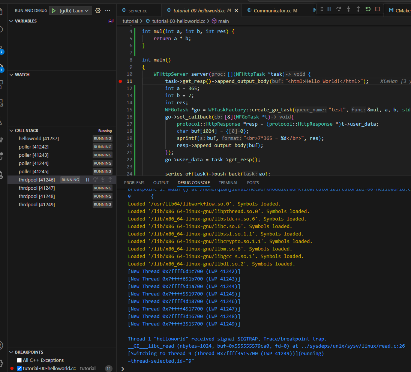The height and width of the screenshot is (372, 411).
Task: Step over thrdpool [41246] thread
Action: [x=95, y=180]
